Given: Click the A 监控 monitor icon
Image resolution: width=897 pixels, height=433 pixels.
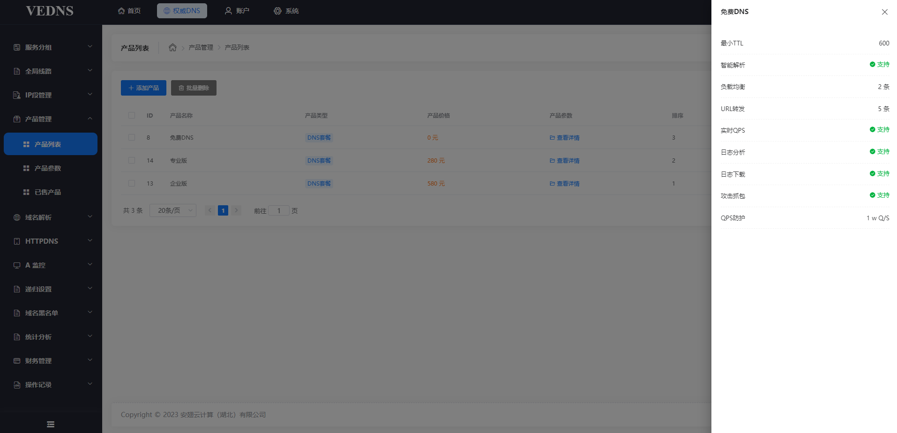Looking at the screenshot, I should click(17, 265).
